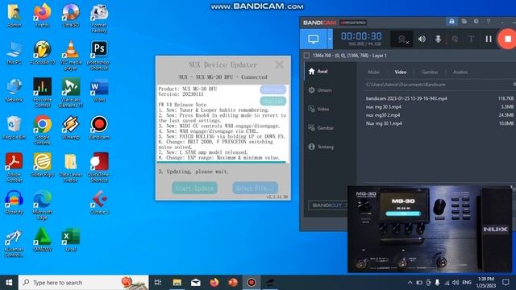The width and height of the screenshot is (516, 290).
Task: Open File Explorer from taskbar
Action: 177,283
